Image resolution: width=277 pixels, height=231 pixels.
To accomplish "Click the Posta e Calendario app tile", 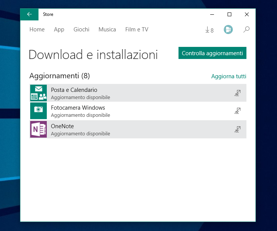I will click(x=38, y=93).
